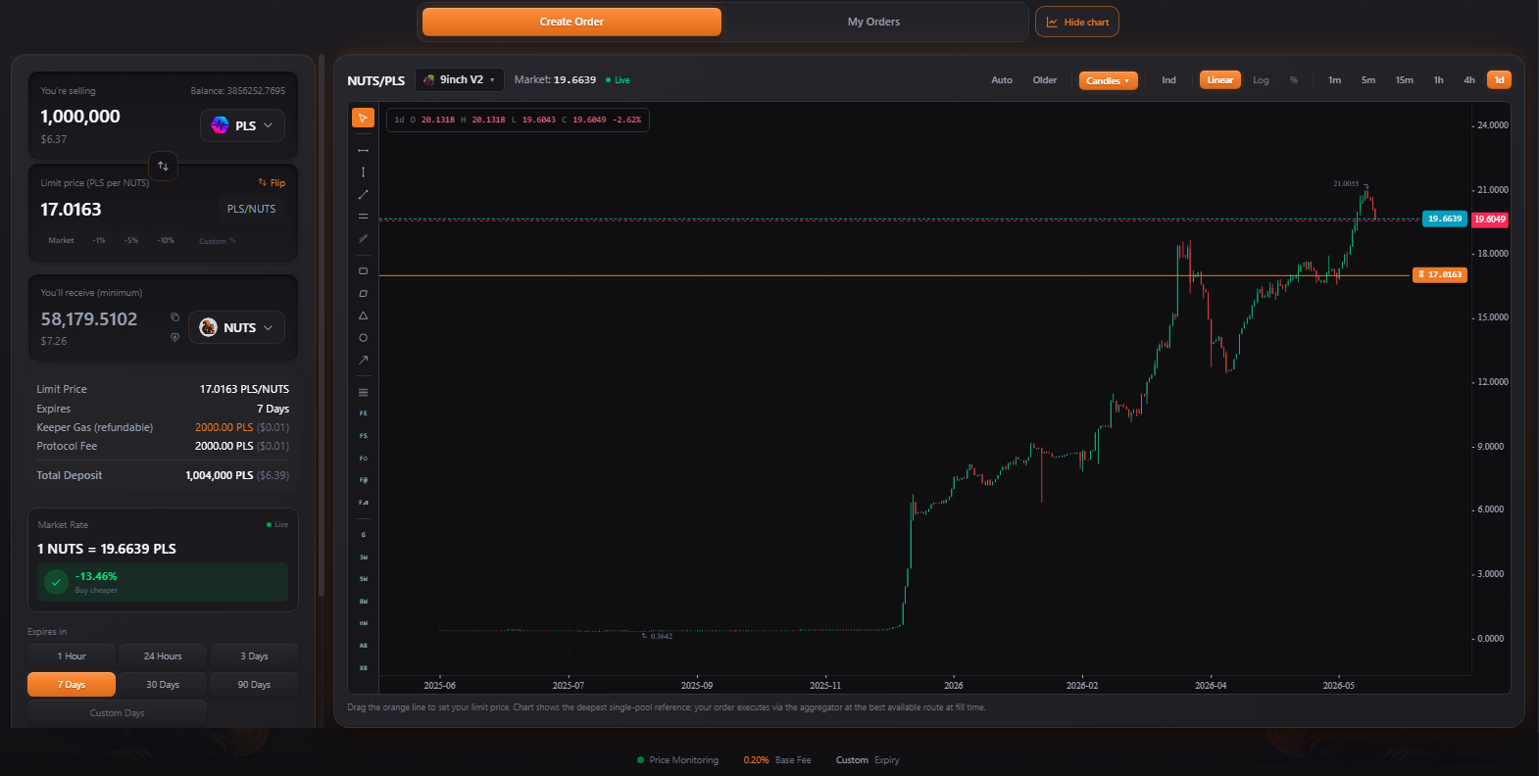Screen dimensions: 1539x776
Task: Switch chart scale to Linear
Action: [1220, 80]
